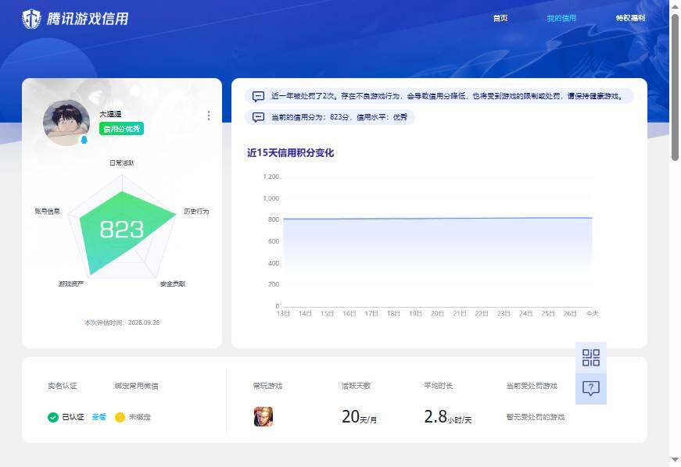This screenshot has width=681, height=467.
Task: Click the 未绑定 status text
Action: click(x=139, y=417)
